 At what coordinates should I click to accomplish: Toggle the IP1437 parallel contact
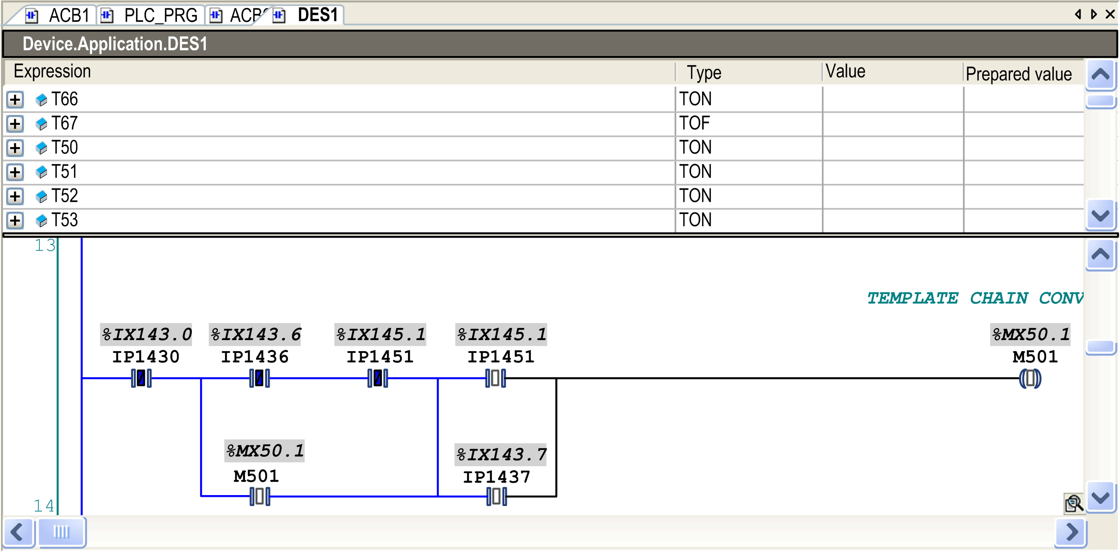[x=495, y=496]
